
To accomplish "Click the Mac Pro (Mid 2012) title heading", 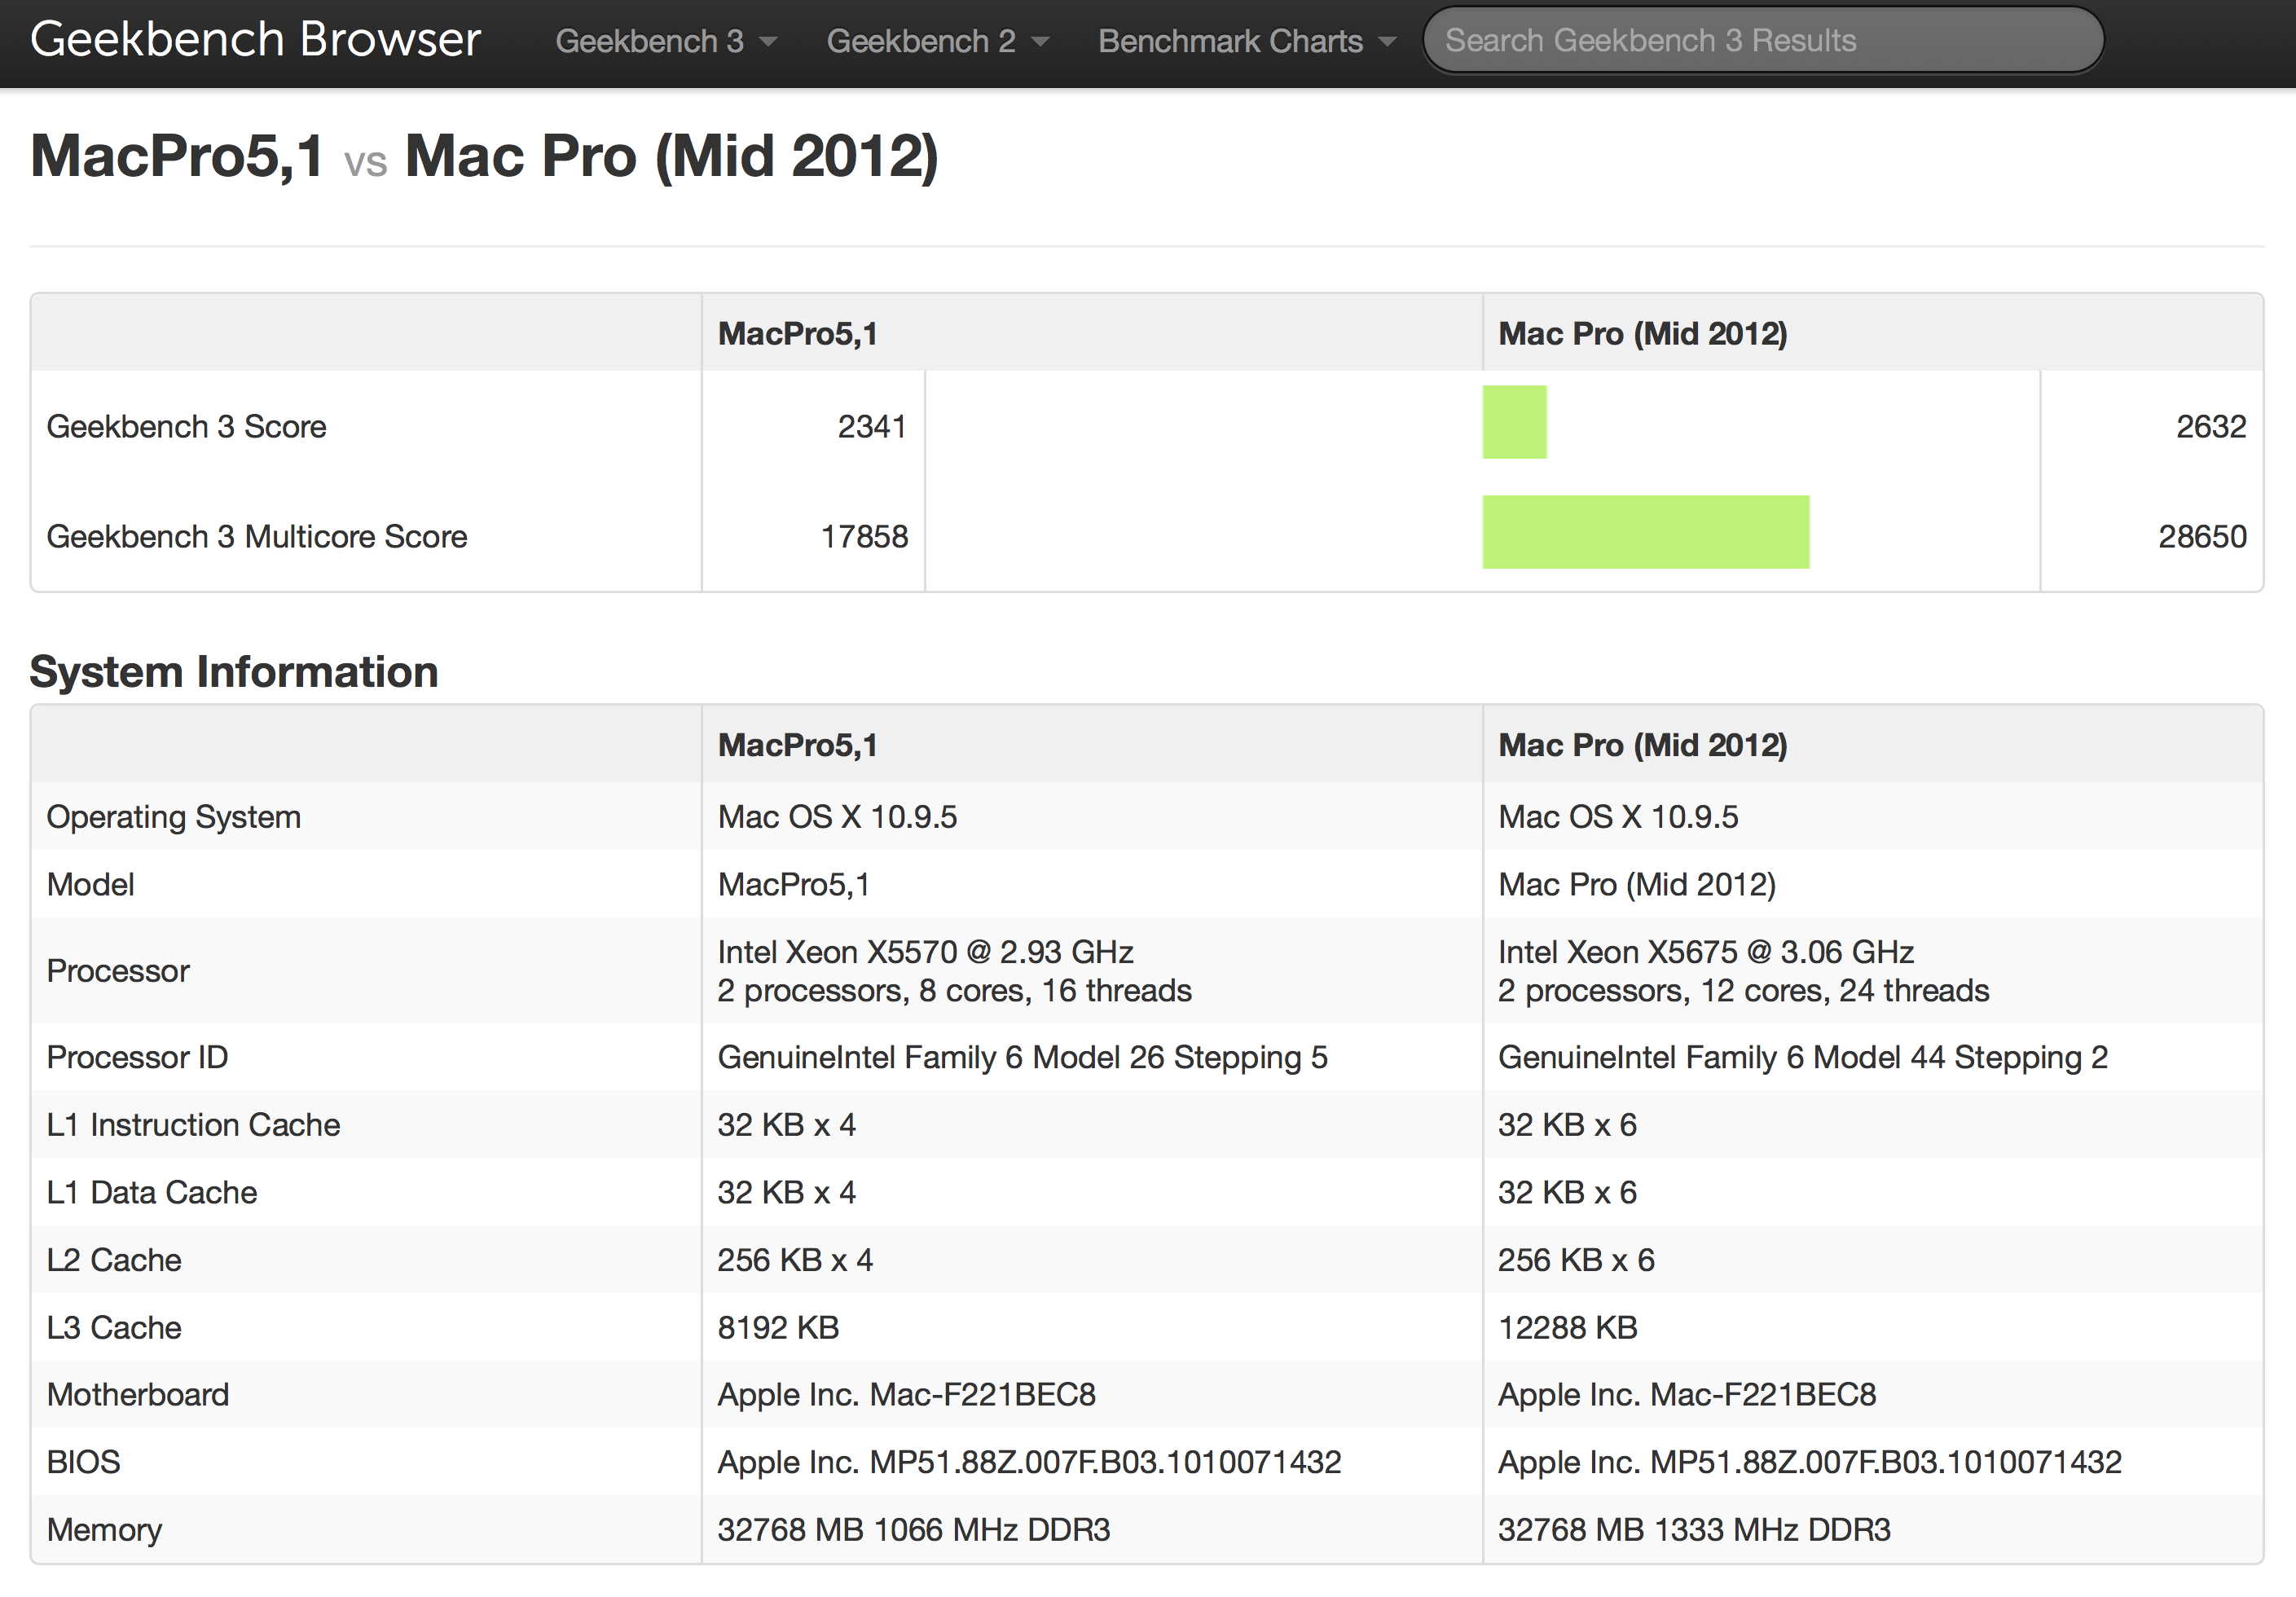I will [x=671, y=156].
